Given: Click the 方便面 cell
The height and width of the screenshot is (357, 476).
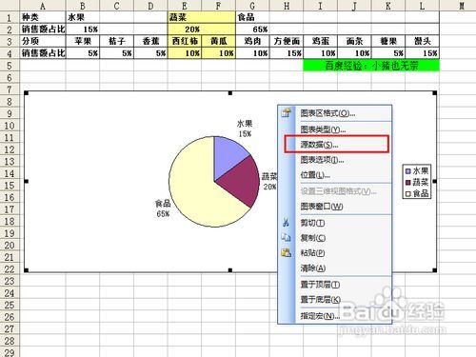Looking at the screenshot, I should (x=287, y=41).
